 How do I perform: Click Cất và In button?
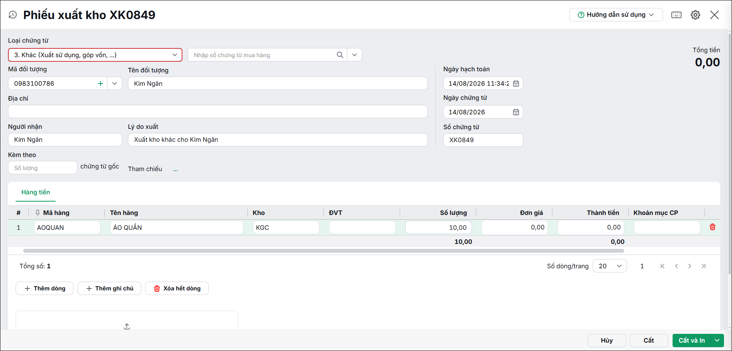coord(692,340)
